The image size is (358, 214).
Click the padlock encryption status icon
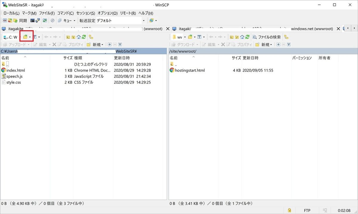(x=289, y=210)
